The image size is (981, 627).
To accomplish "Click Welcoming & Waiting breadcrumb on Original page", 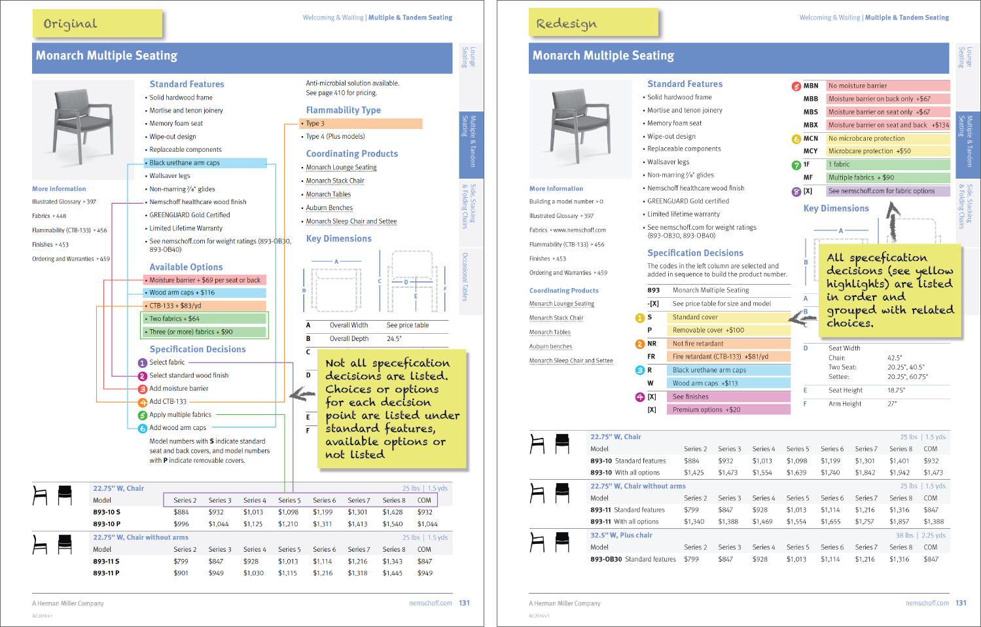I will point(332,18).
